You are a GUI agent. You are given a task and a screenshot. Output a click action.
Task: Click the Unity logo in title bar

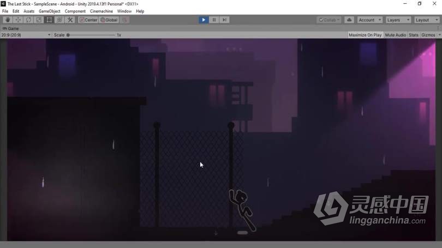coord(3,4)
